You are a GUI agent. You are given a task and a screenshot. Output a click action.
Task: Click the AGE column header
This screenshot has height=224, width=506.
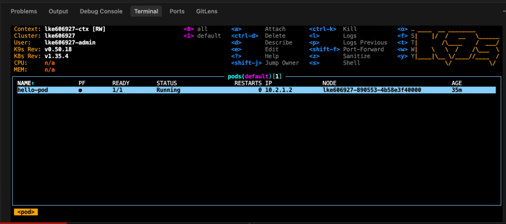point(457,83)
